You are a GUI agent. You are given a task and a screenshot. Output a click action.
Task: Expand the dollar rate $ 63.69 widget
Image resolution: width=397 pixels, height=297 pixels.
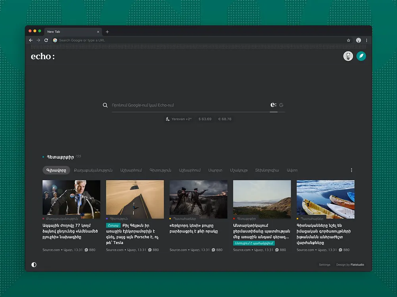205,119
